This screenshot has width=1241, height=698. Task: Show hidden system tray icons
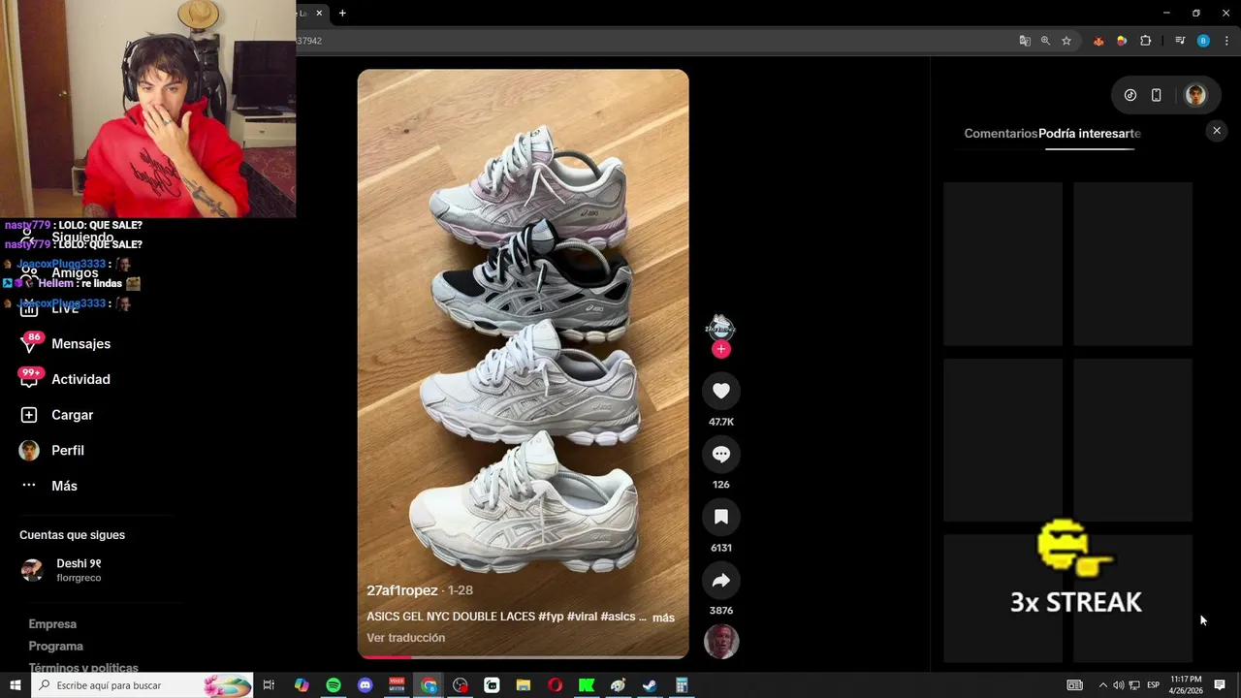click(1102, 685)
